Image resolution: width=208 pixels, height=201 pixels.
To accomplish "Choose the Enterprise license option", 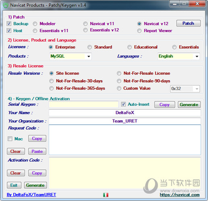I will pyautogui.click(x=51, y=47).
